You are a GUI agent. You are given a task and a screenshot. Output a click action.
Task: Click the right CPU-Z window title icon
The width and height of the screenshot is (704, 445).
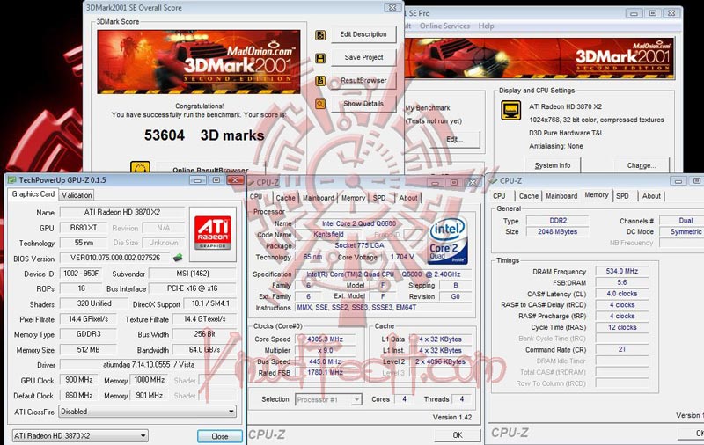point(493,181)
